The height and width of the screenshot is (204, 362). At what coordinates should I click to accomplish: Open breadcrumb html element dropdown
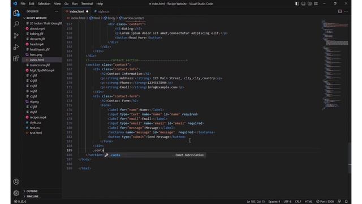pyautogui.click(x=94, y=18)
